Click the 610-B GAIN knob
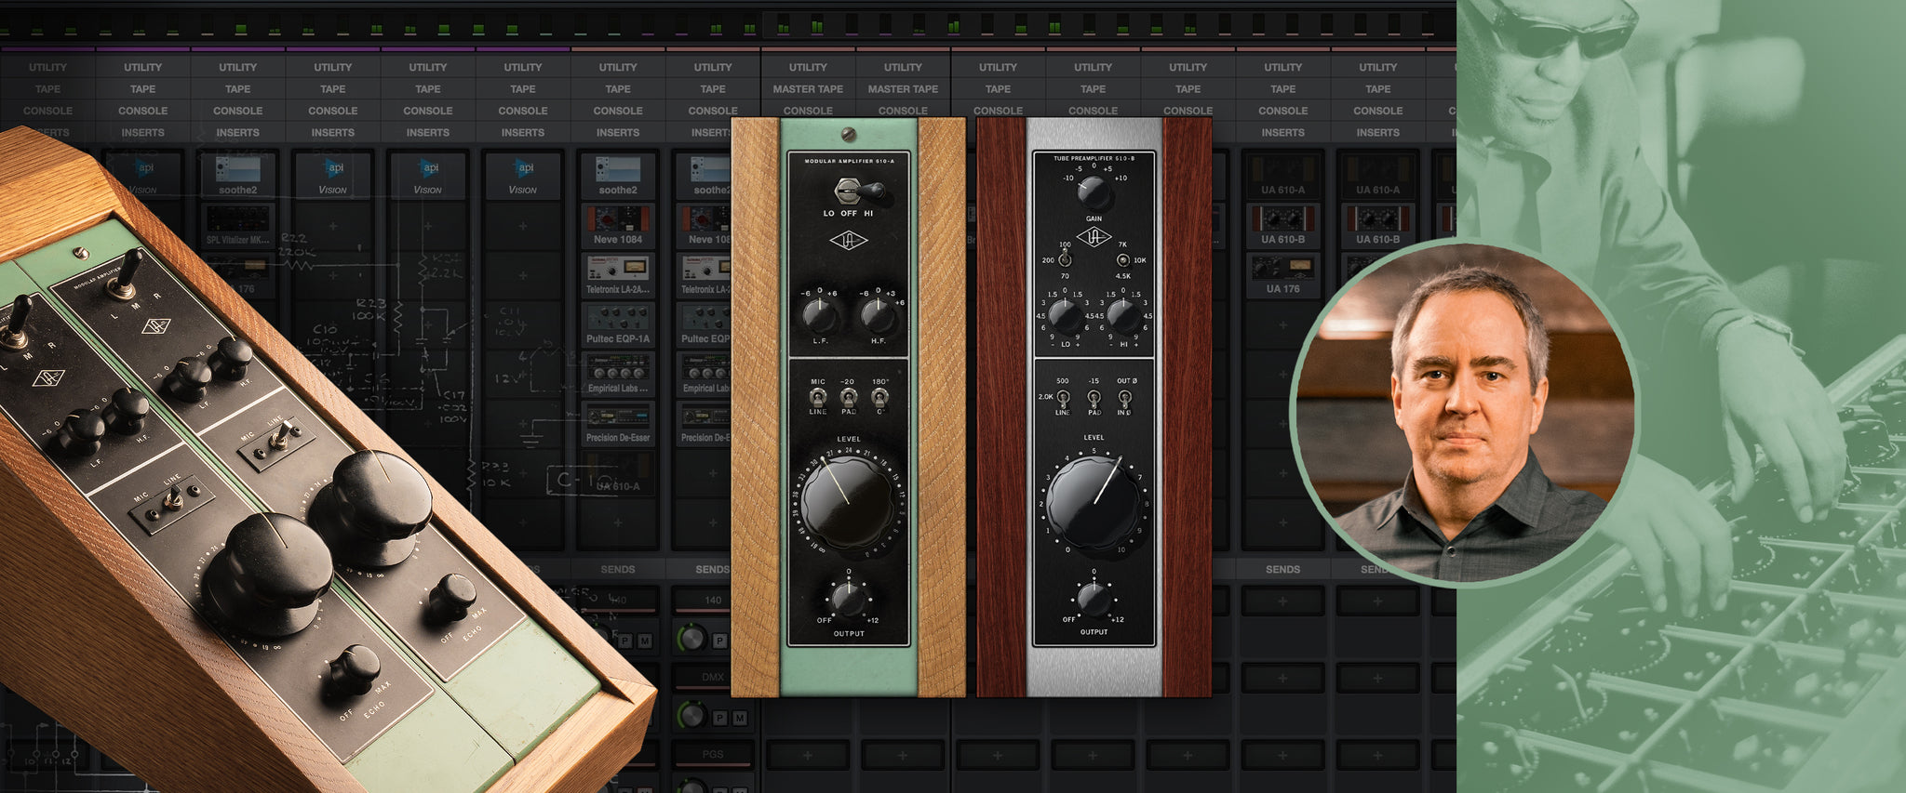Screen dimensions: 1906x793 (1093, 192)
